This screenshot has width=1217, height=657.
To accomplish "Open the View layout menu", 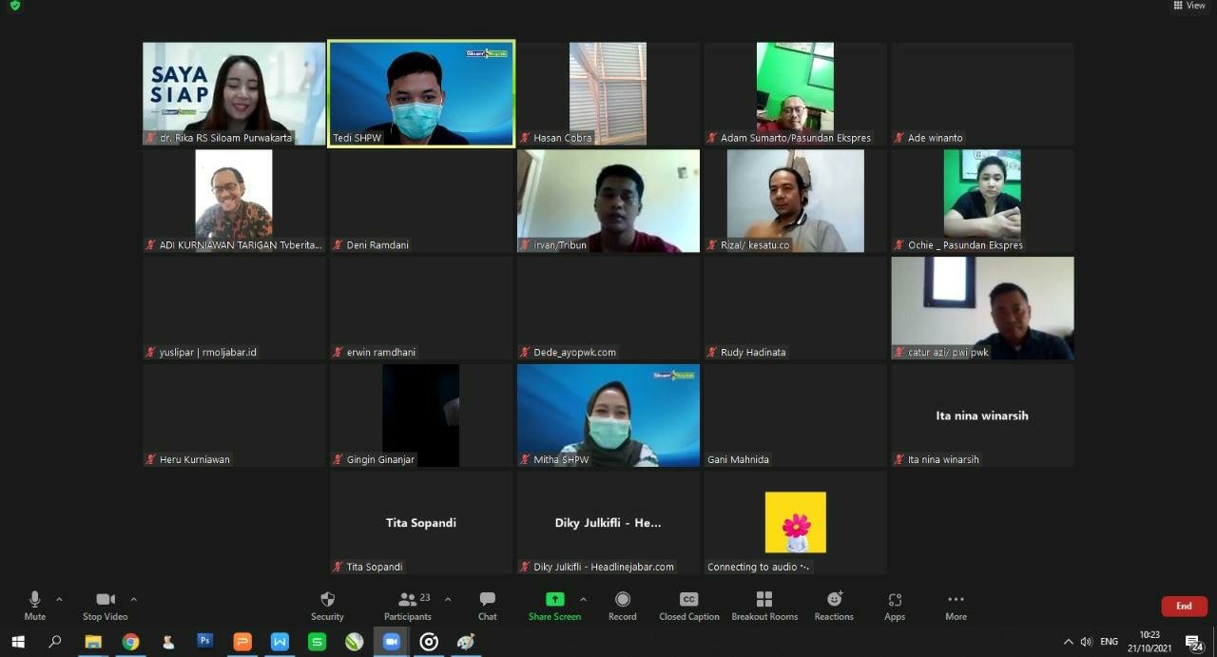I will point(1189,6).
